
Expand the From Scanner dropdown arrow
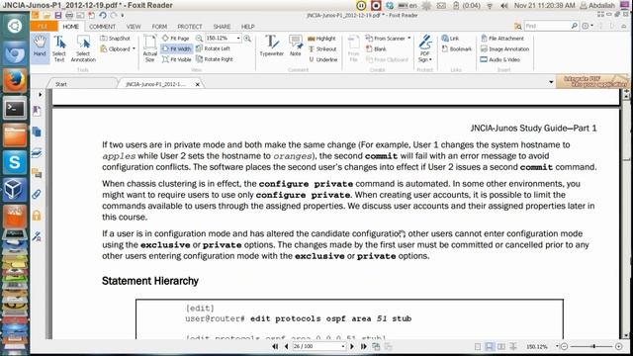408,39
